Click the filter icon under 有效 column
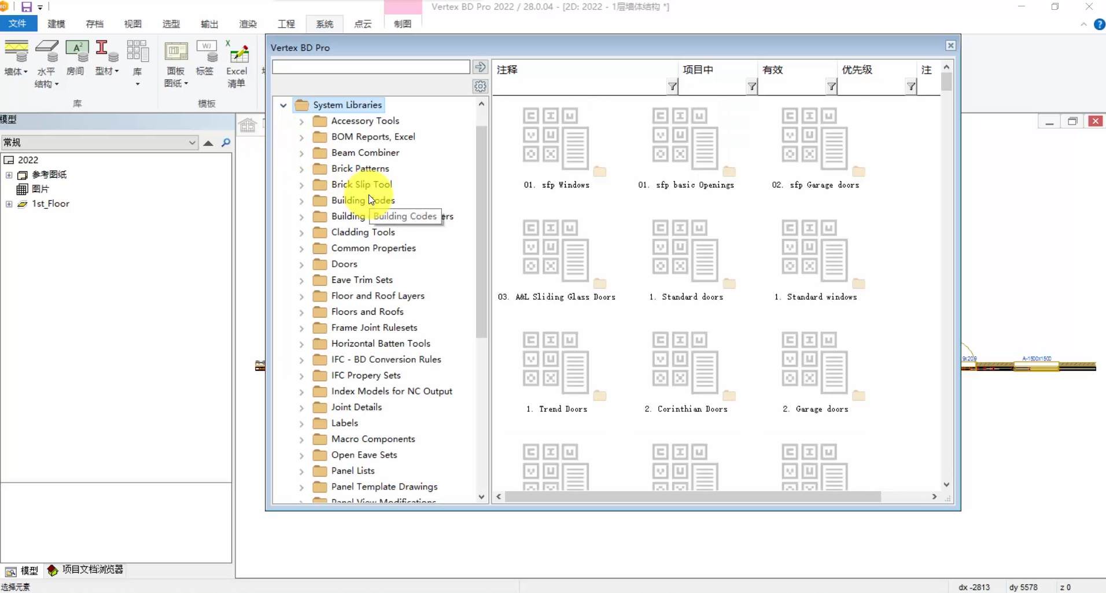Image resolution: width=1106 pixels, height=593 pixels. 831,87
